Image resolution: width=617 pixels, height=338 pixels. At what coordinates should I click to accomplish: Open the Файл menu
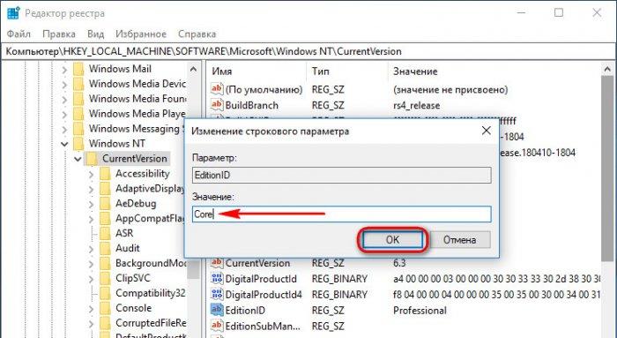coord(19,34)
